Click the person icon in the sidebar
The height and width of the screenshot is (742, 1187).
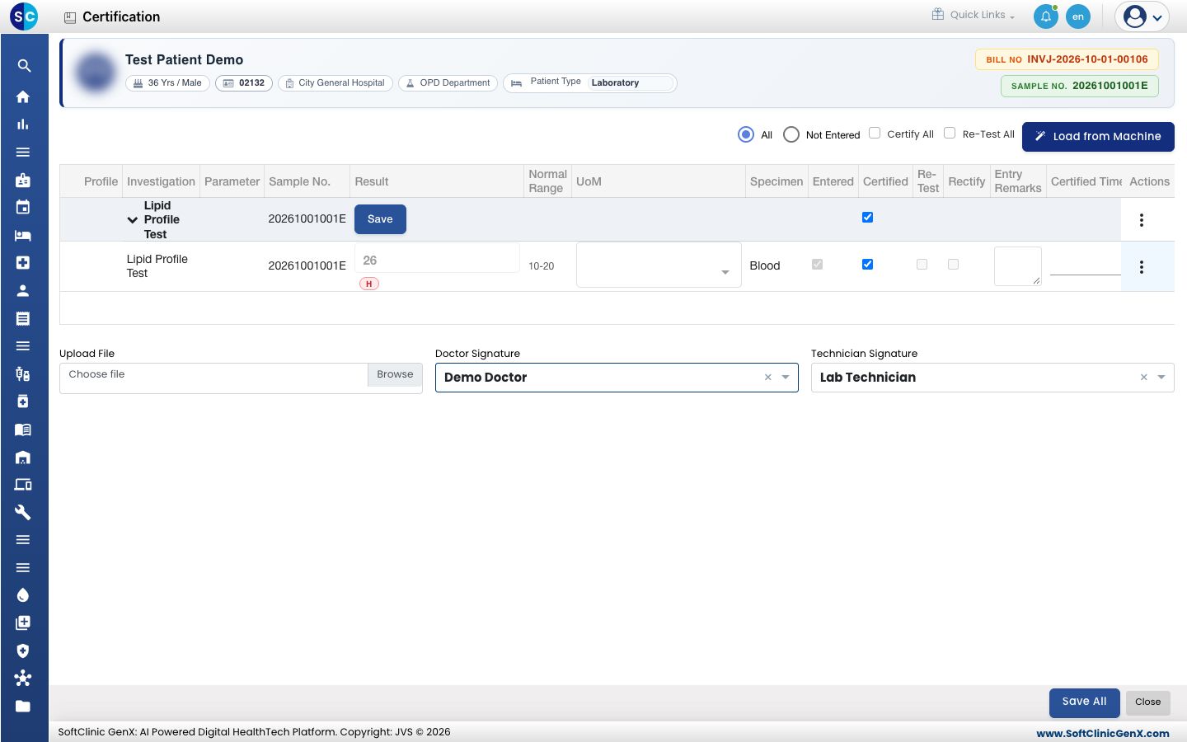23,290
